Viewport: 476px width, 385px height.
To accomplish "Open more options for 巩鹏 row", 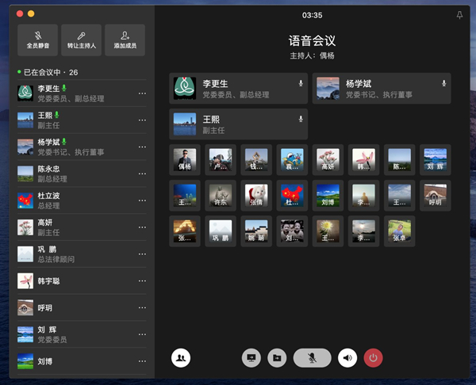I will 142,254.
